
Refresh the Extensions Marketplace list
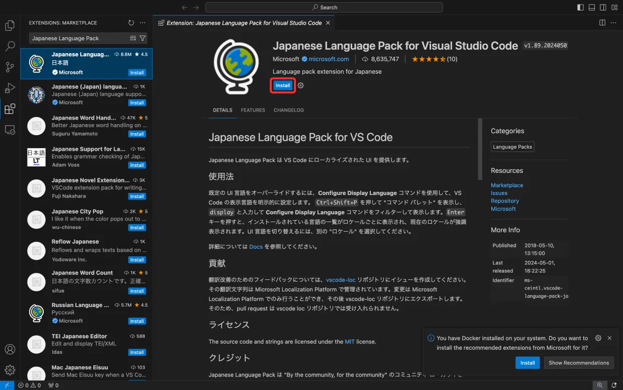pyautogui.click(x=131, y=23)
